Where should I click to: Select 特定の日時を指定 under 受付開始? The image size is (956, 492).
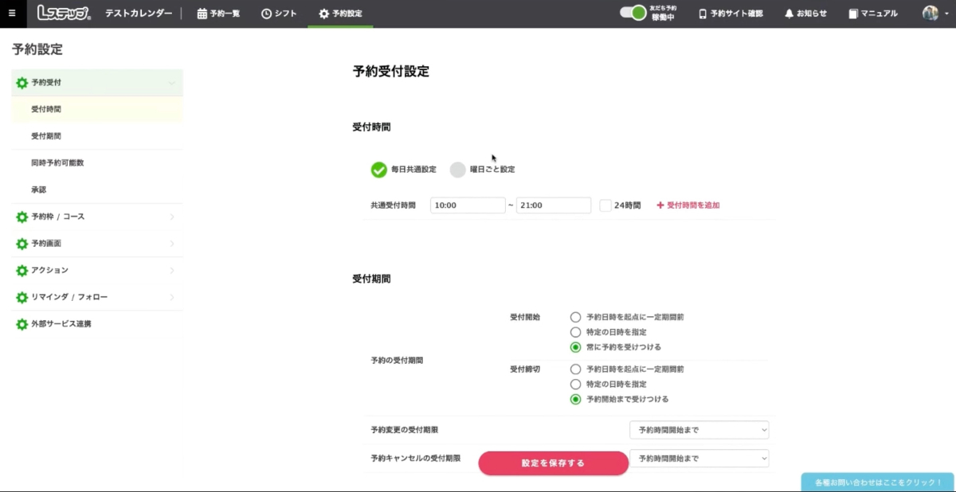point(576,332)
